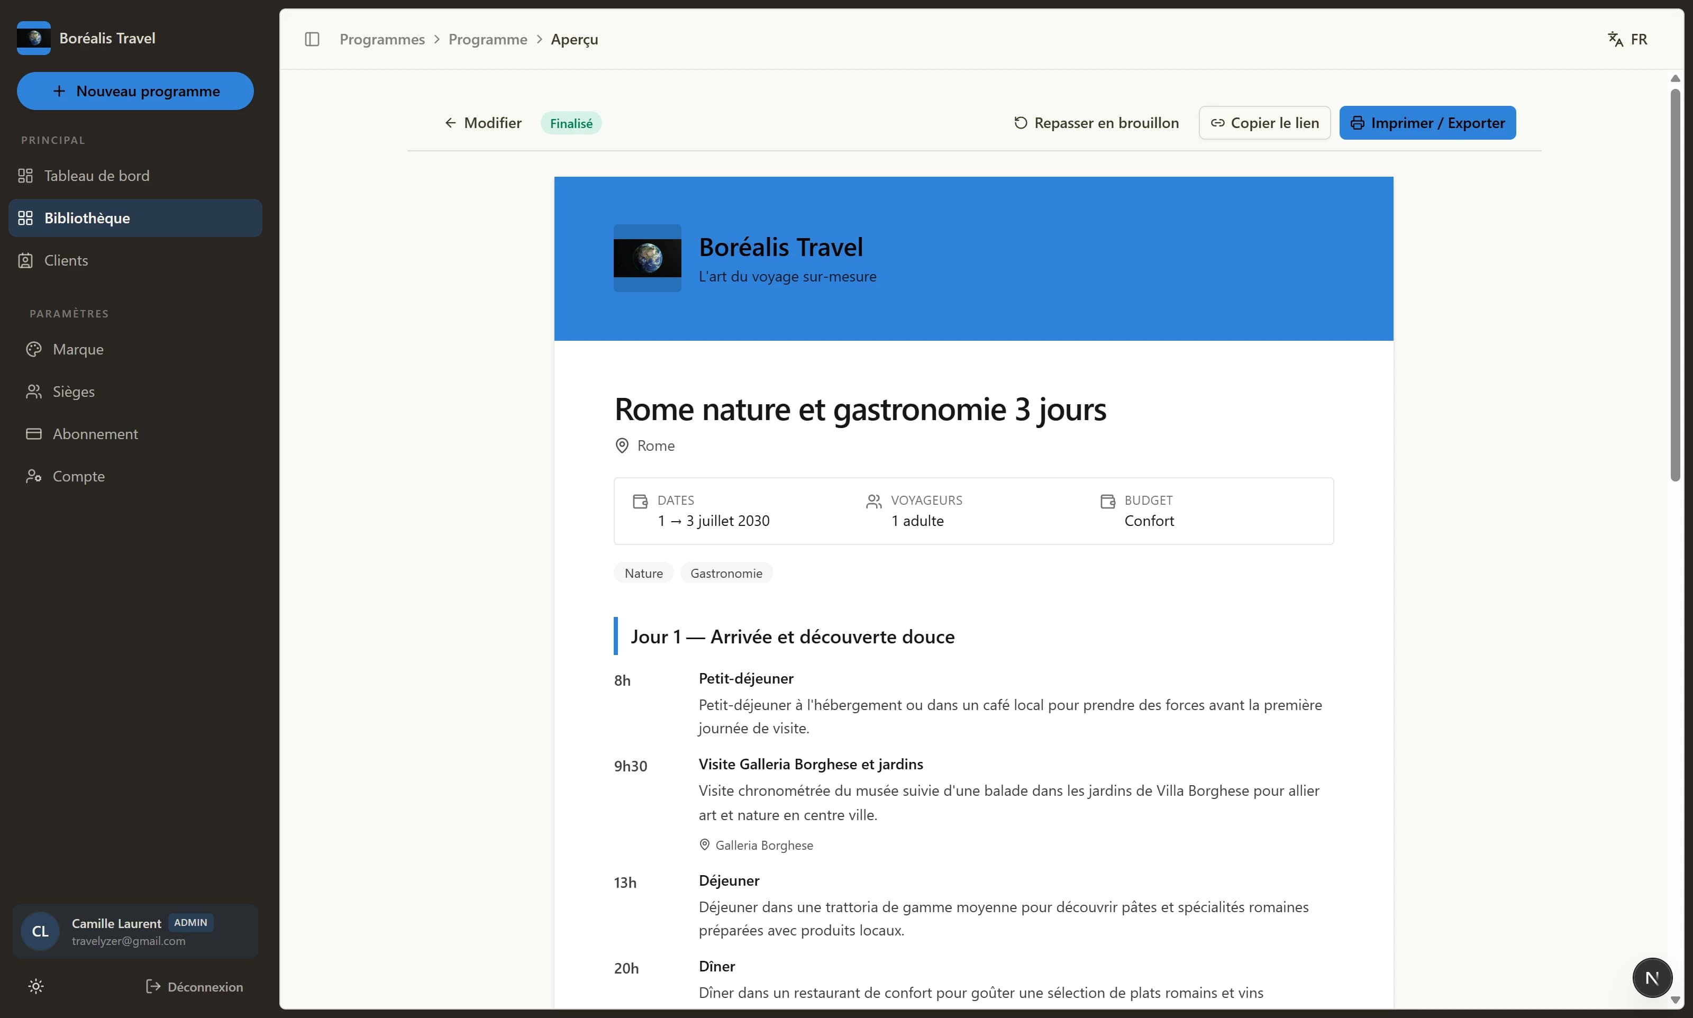Open the Clients section
1693x1018 pixels.
click(135, 261)
